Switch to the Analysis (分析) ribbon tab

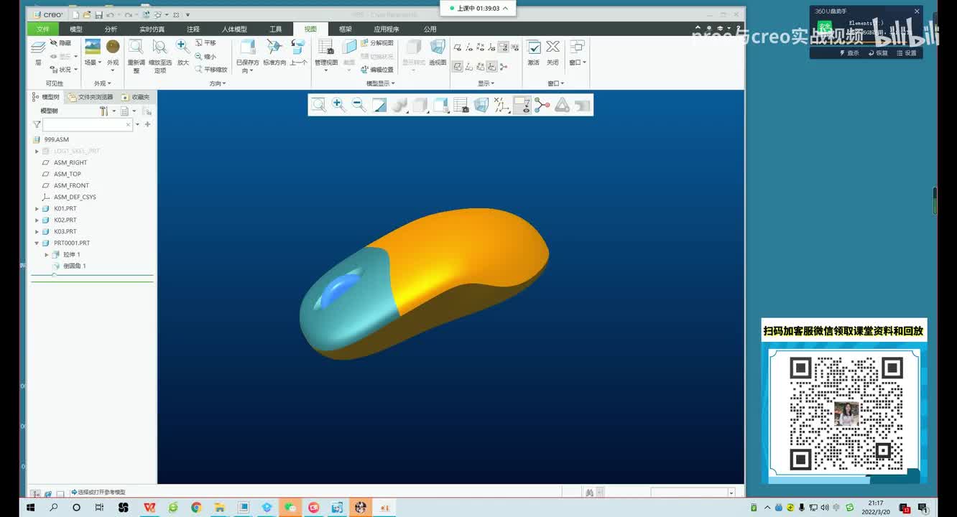coord(111,29)
